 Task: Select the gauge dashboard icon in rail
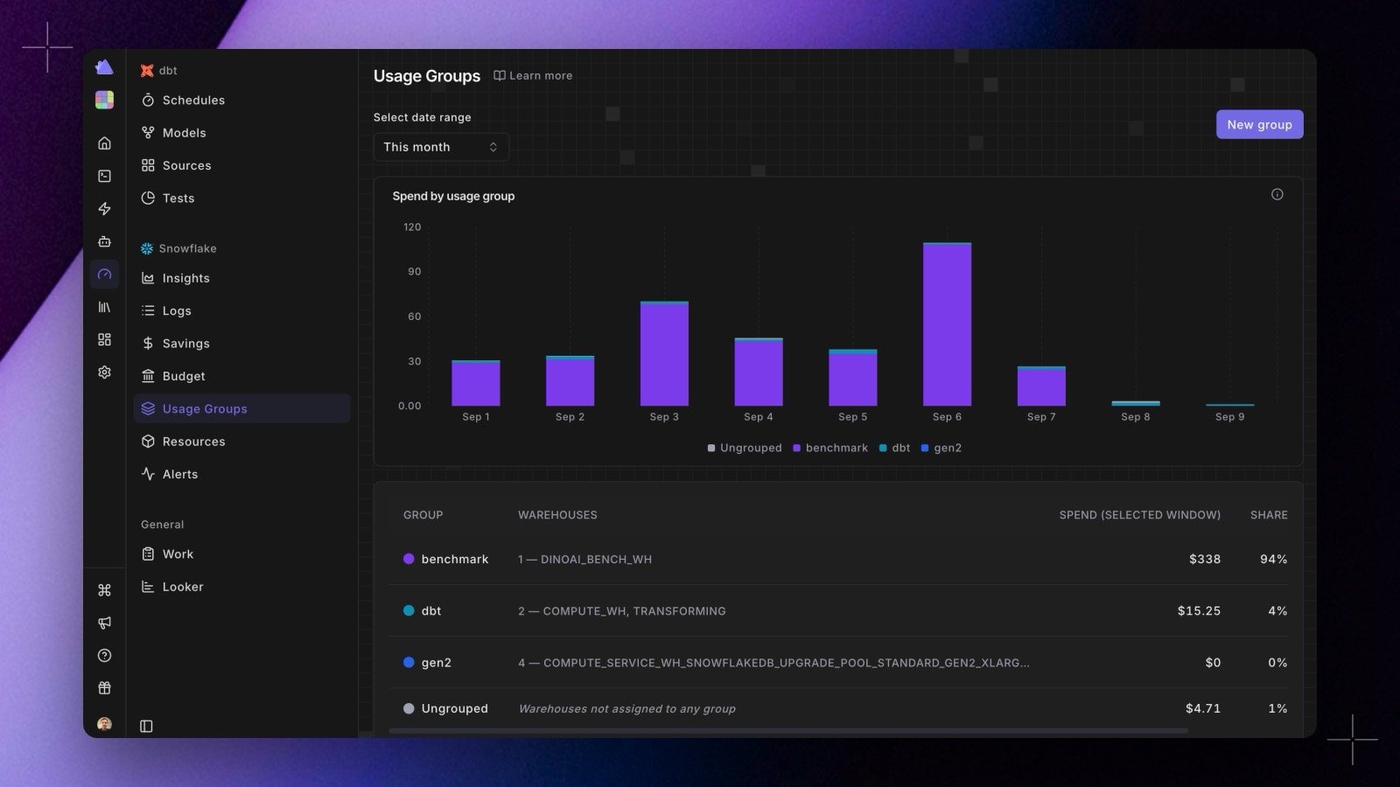tap(104, 274)
